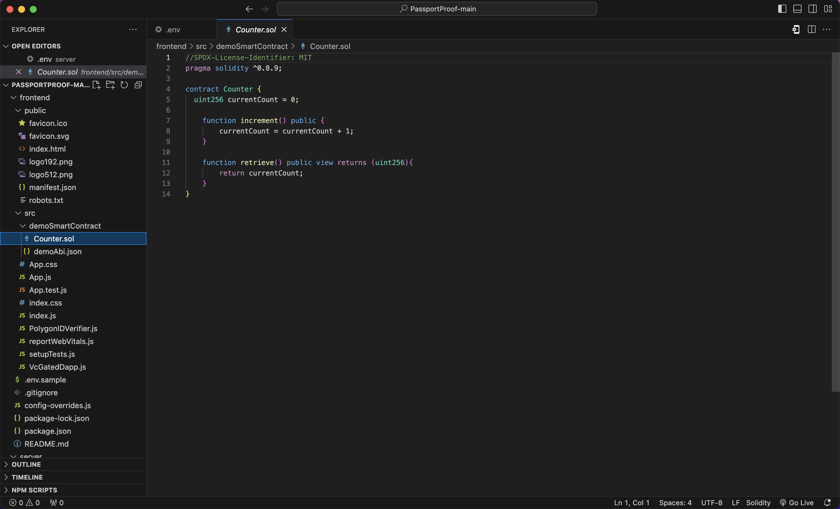Collapse the demoSmartContract folder
840x509 pixels.
[x=65, y=226]
